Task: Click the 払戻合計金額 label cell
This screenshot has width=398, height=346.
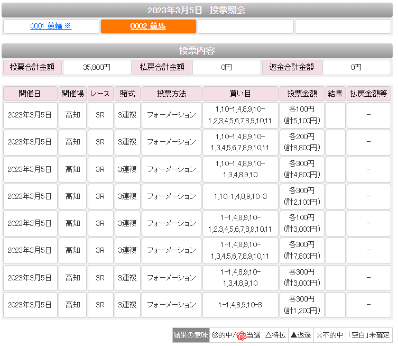Action: click(162, 67)
